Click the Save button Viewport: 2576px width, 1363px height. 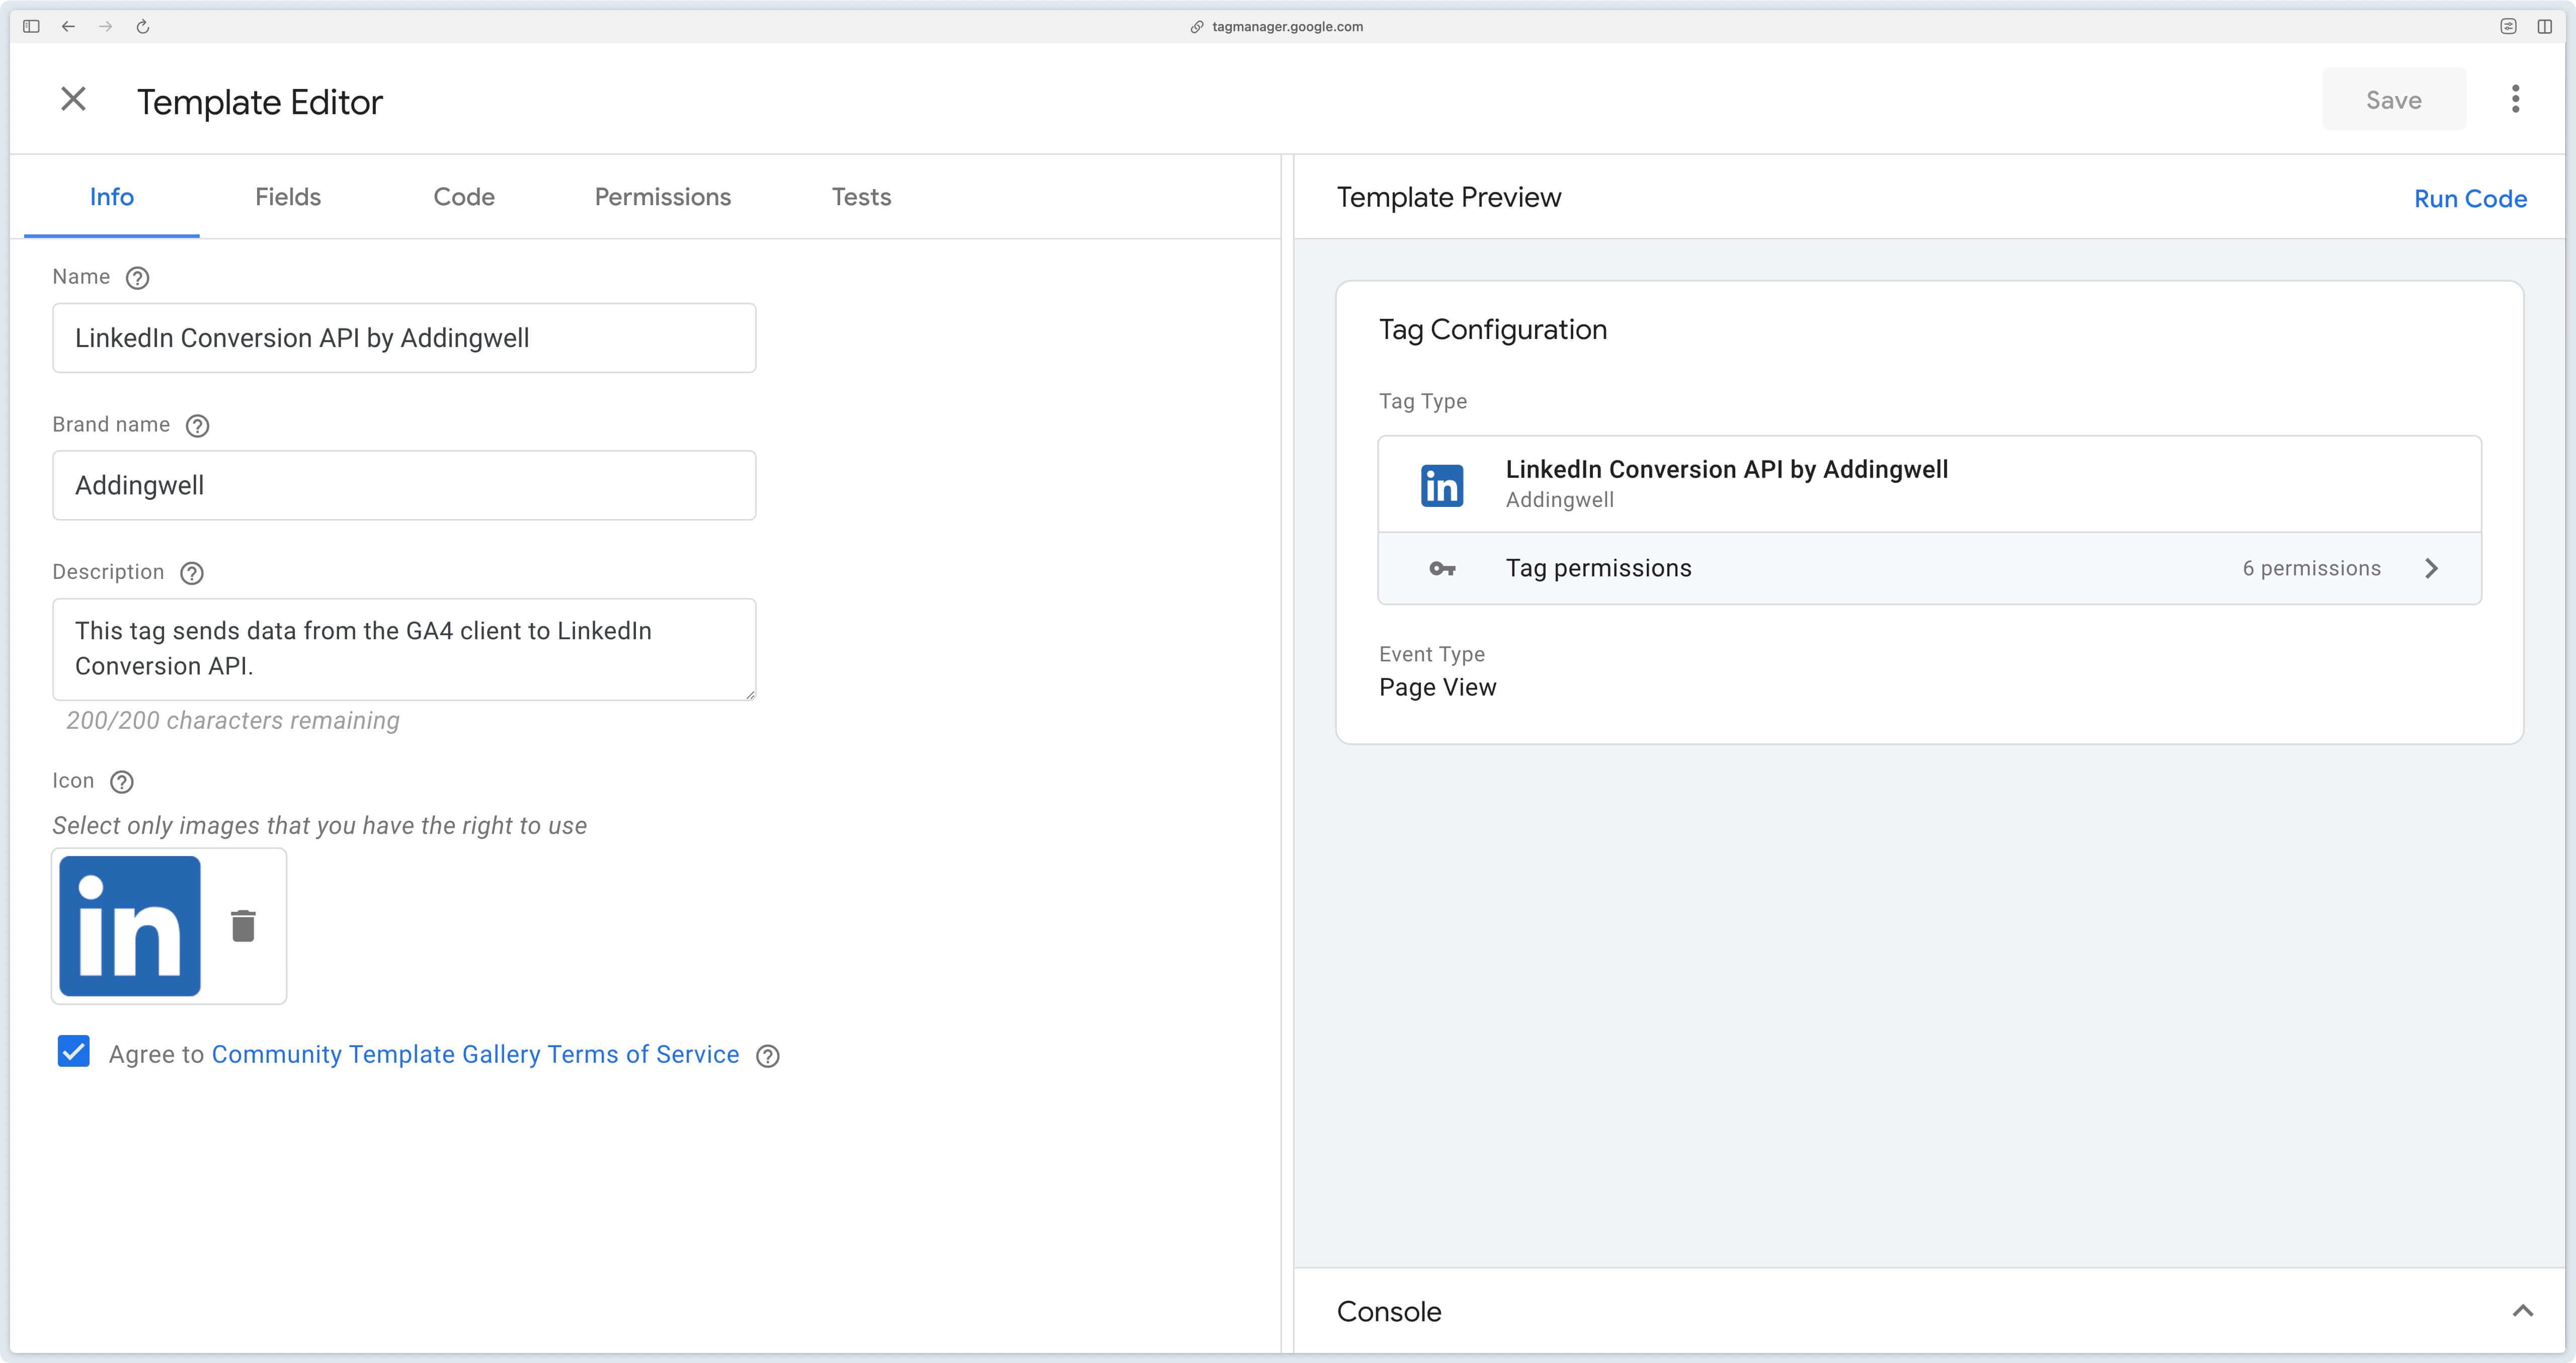(x=2393, y=100)
